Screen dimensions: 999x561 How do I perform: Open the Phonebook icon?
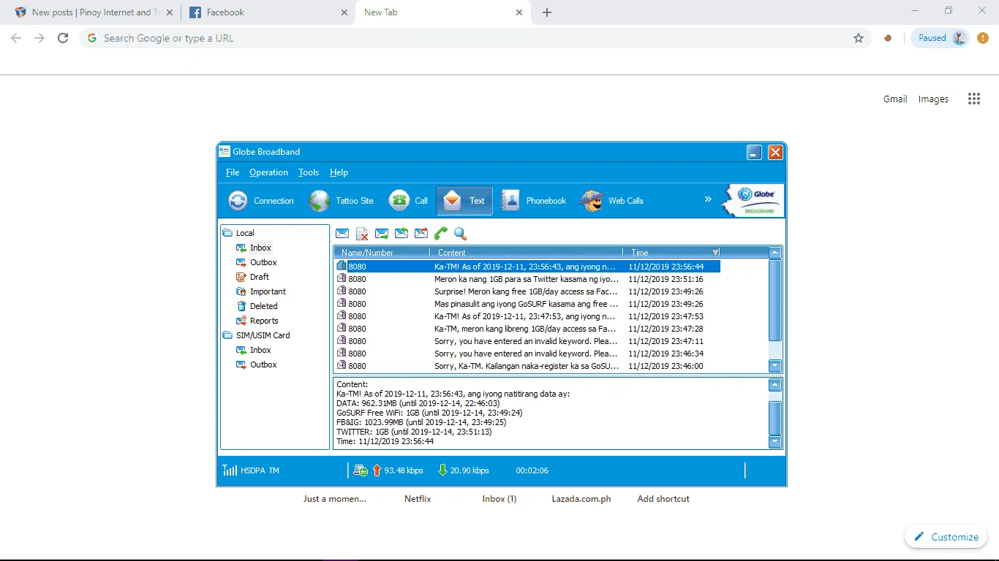coord(510,201)
